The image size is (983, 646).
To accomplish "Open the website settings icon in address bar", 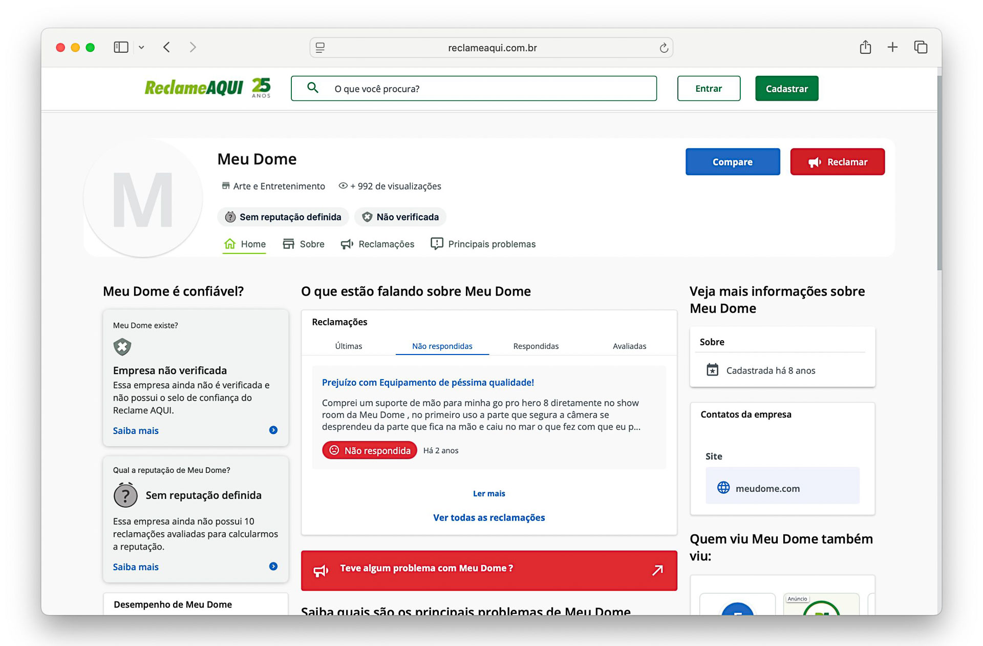I will (x=320, y=48).
